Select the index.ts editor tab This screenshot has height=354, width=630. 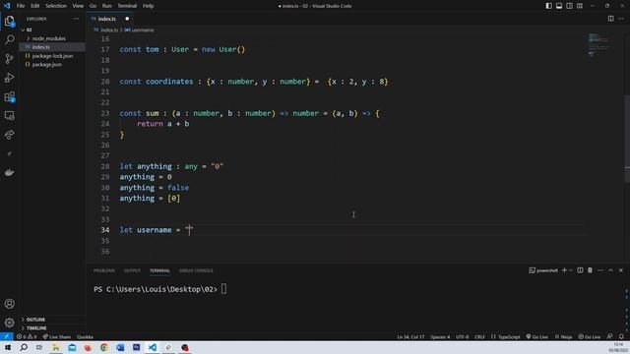pyautogui.click(x=110, y=19)
